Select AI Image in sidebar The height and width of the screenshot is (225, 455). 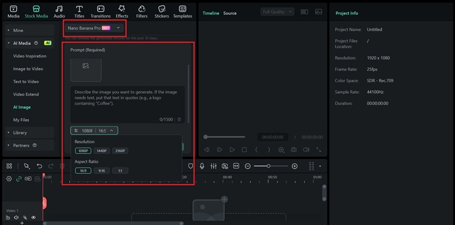coord(22,107)
